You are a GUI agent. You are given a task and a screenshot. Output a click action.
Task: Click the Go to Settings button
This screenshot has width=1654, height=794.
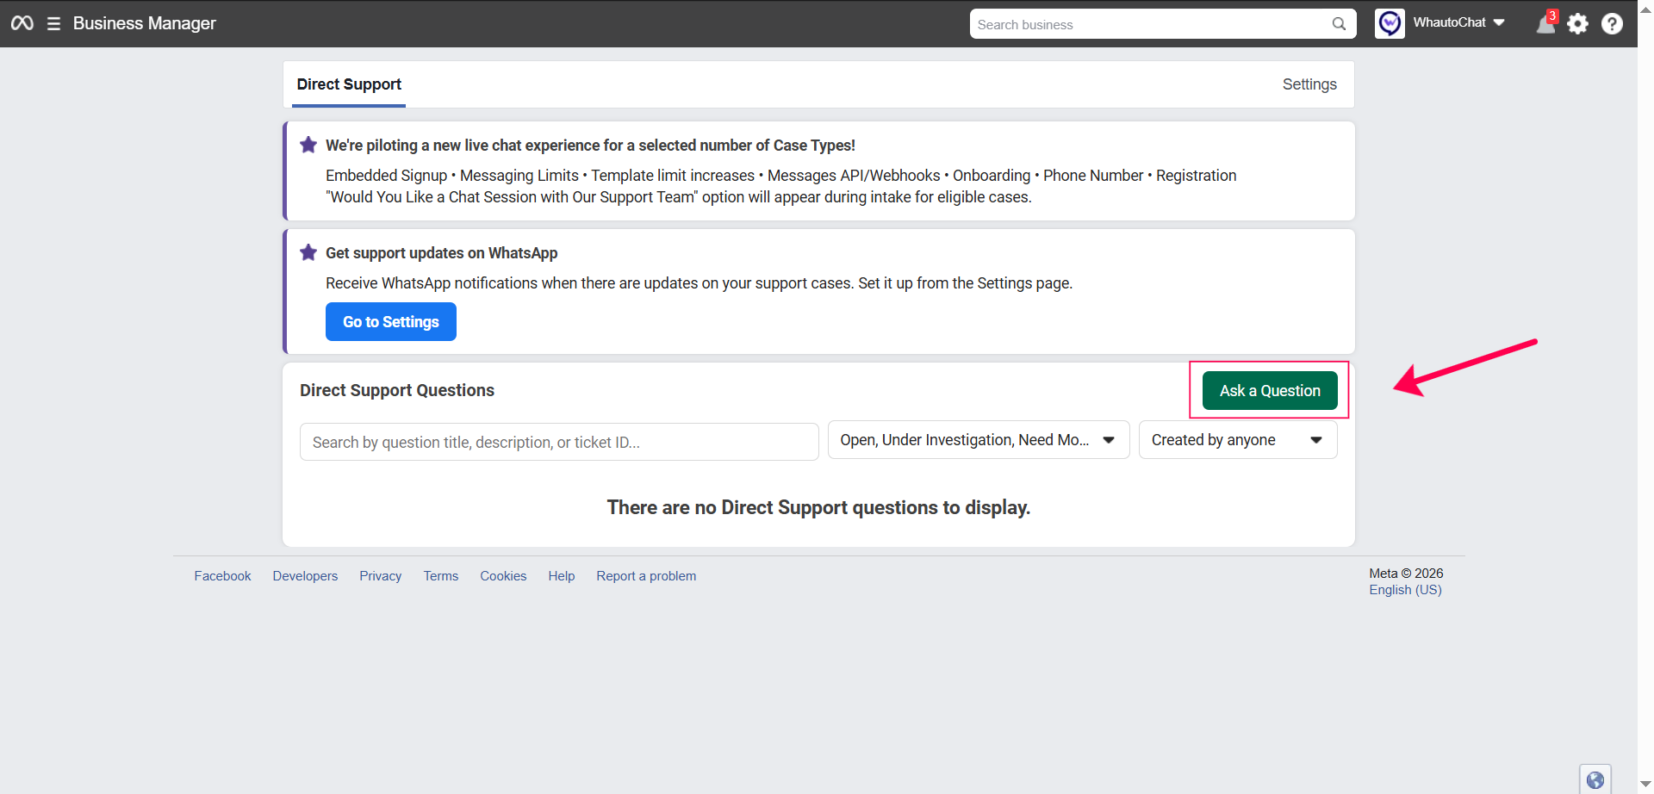(391, 322)
